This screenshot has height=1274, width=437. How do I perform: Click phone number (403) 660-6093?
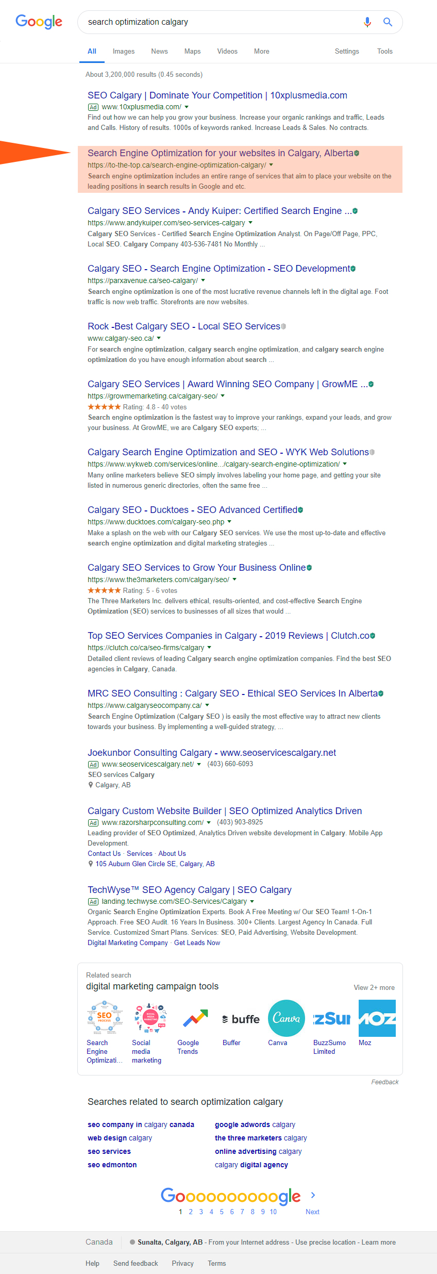click(230, 764)
